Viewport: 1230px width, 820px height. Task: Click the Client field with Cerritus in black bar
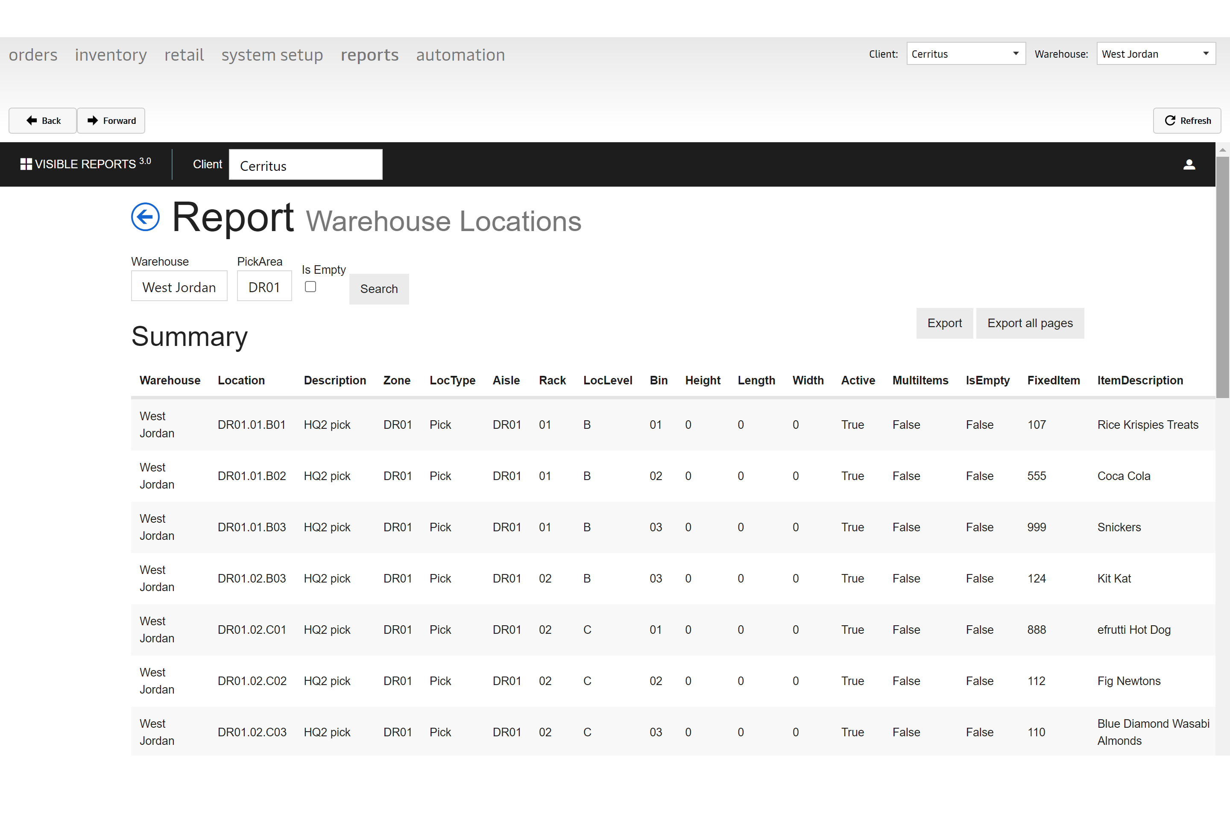click(x=306, y=165)
